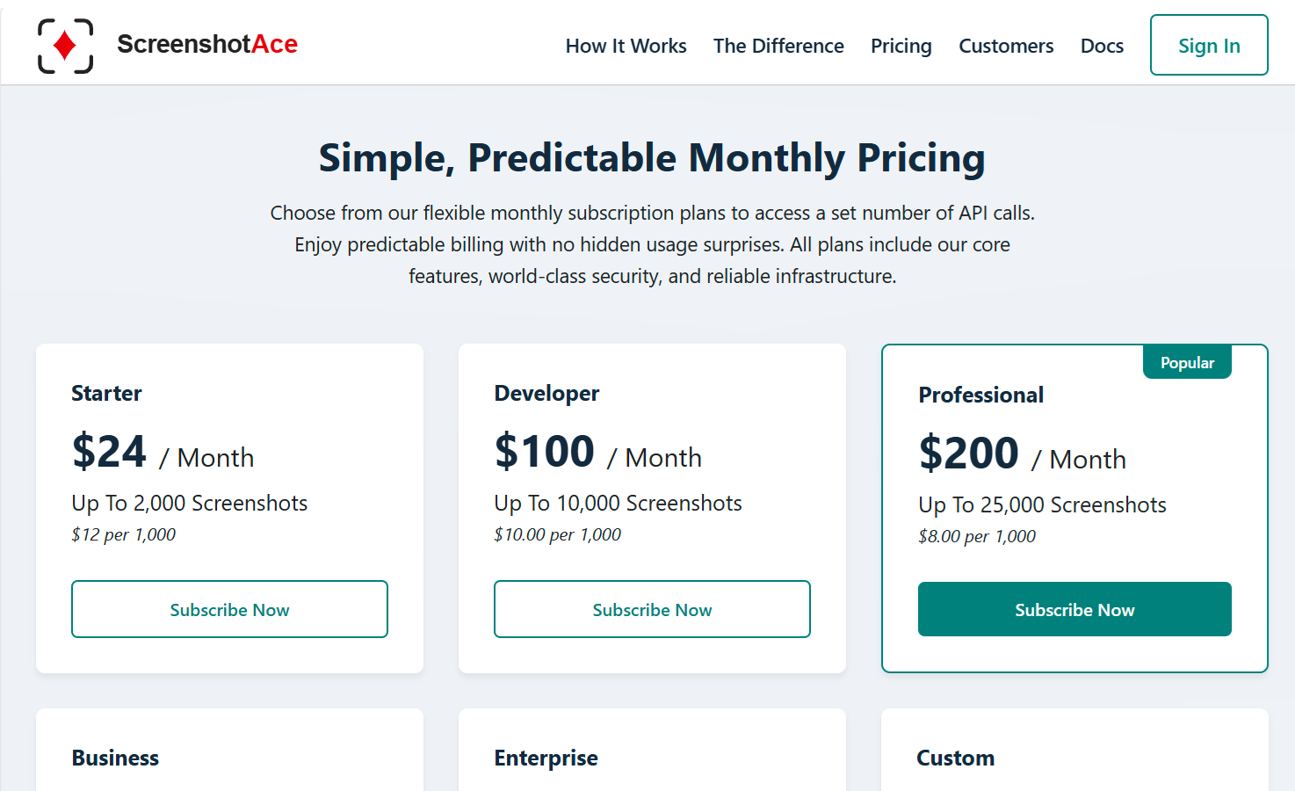1295x791 pixels.
Task: Select the Starter plan card title
Action: tap(106, 393)
